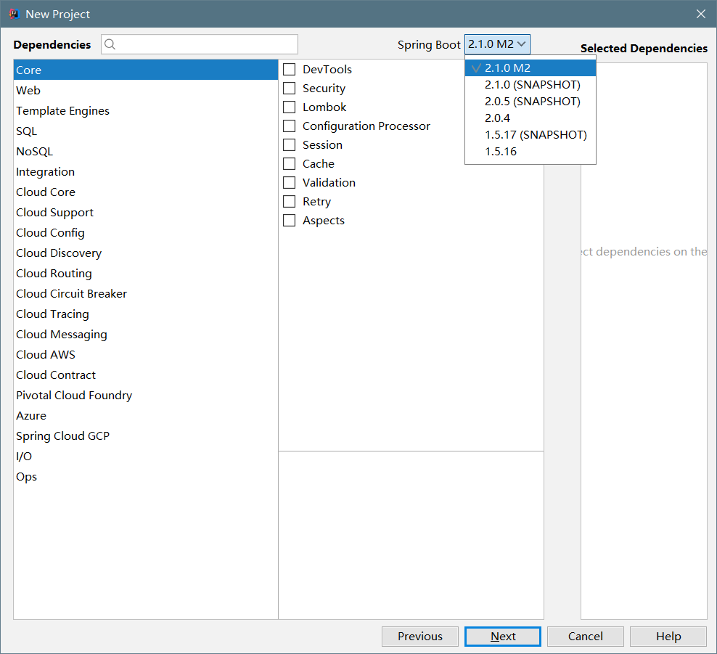
Task: Open Help for this dialog
Action: (668, 637)
